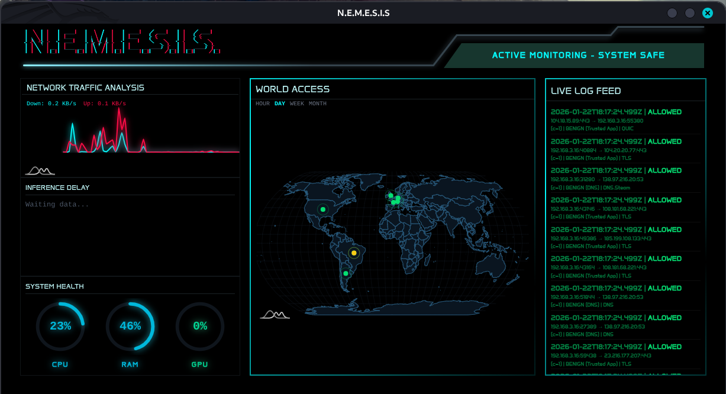Switch World Access to WEEK view
726x394 pixels.
(x=297, y=104)
